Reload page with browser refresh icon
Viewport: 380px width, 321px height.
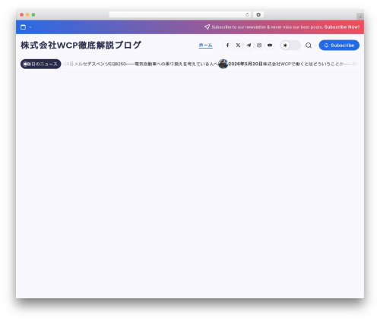247,14
